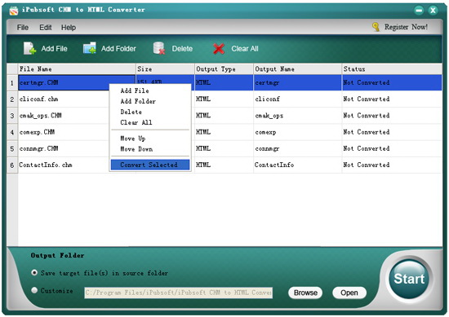449x317 pixels.
Task: Click the Add File toolbar label
Action: [54, 49]
